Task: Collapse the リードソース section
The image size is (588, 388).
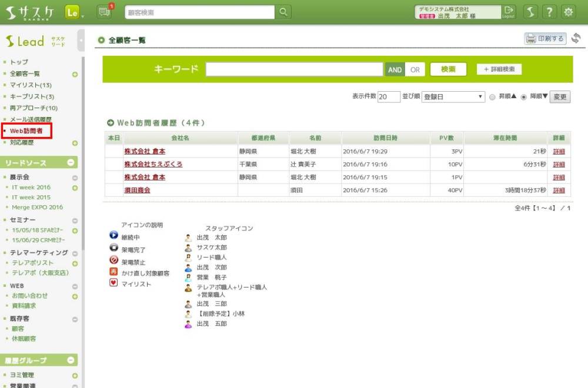Action: [71, 162]
